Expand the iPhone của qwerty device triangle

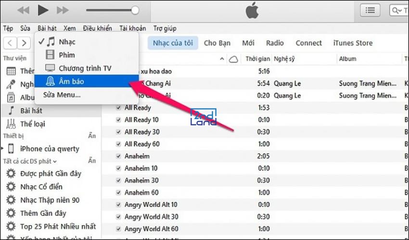(x=2, y=149)
